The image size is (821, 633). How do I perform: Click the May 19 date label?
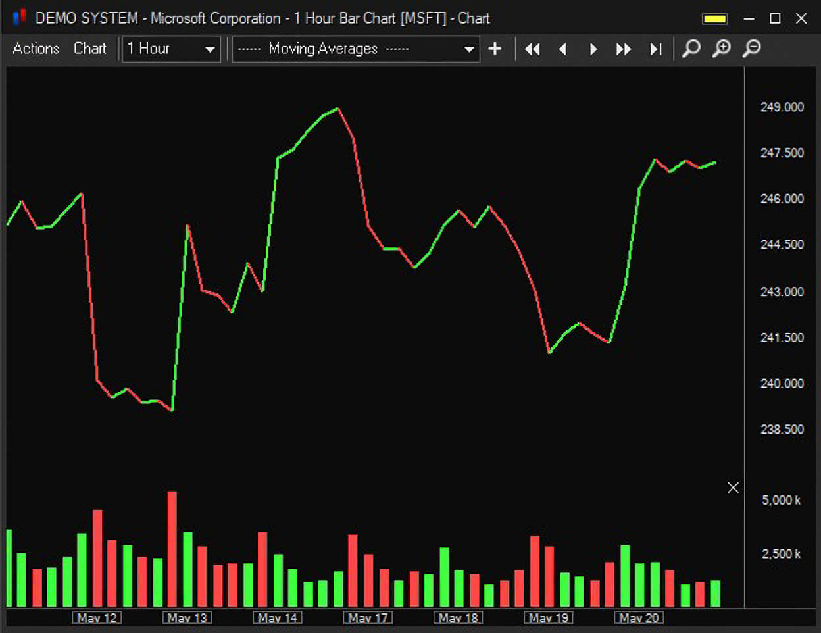(x=549, y=618)
